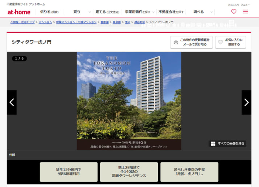
Task: Add to favorites with the heart button
Action: point(230,42)
